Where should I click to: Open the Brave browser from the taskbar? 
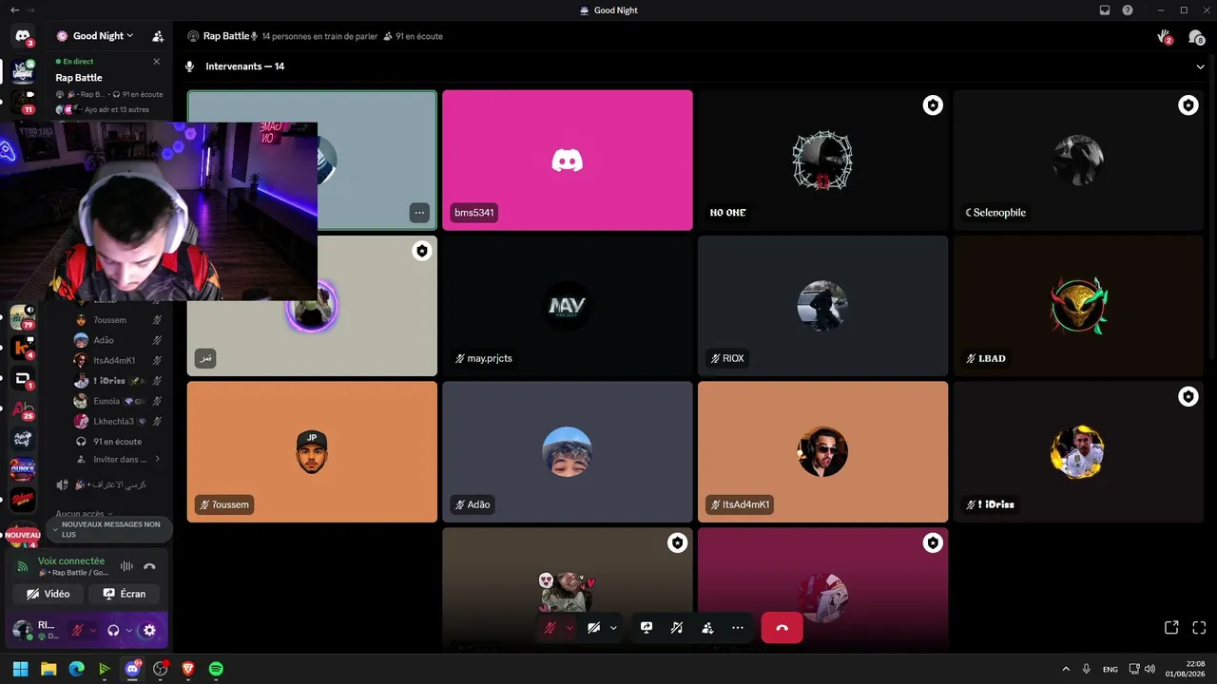[187, 669]
